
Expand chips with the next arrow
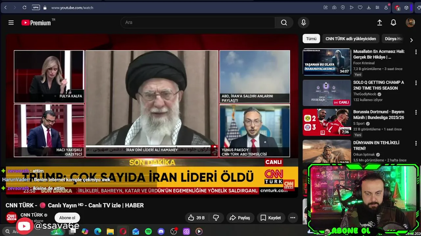[x=411, y=40]
